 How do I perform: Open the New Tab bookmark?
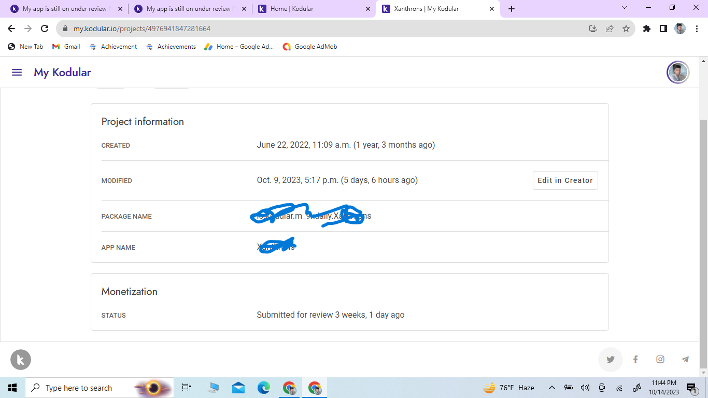coord(26,47)
